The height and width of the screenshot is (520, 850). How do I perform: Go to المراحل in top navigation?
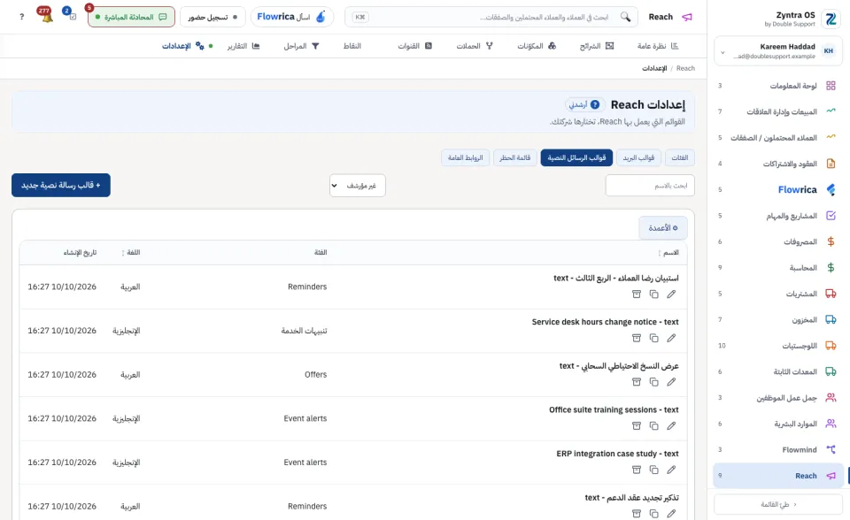[301, 46]
